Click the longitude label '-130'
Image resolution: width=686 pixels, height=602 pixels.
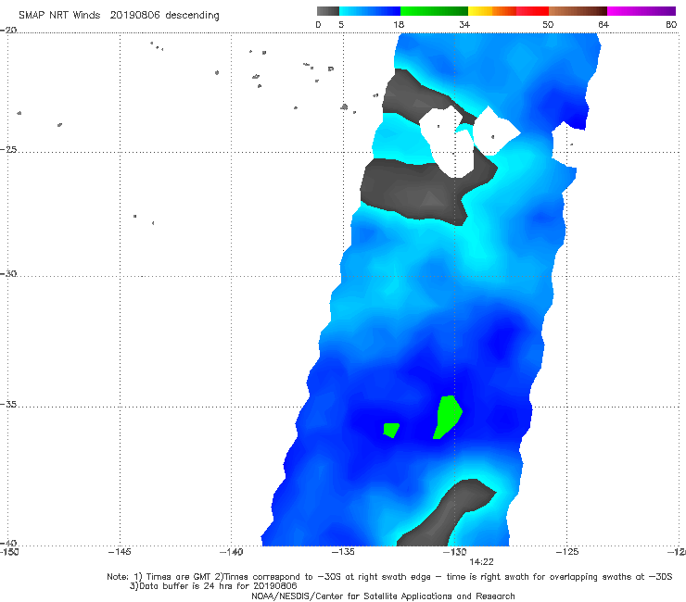tap(455, 552)
